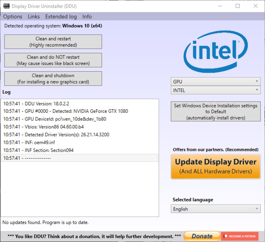Screen dimensions: 265x242
Task: Maximize the DDU window
Action: tap(238, 6)
